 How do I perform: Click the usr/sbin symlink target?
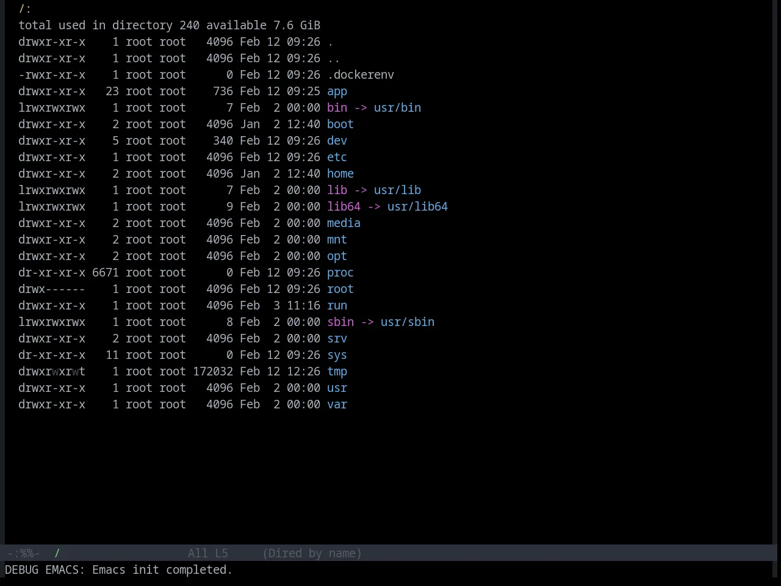[408, 322]
